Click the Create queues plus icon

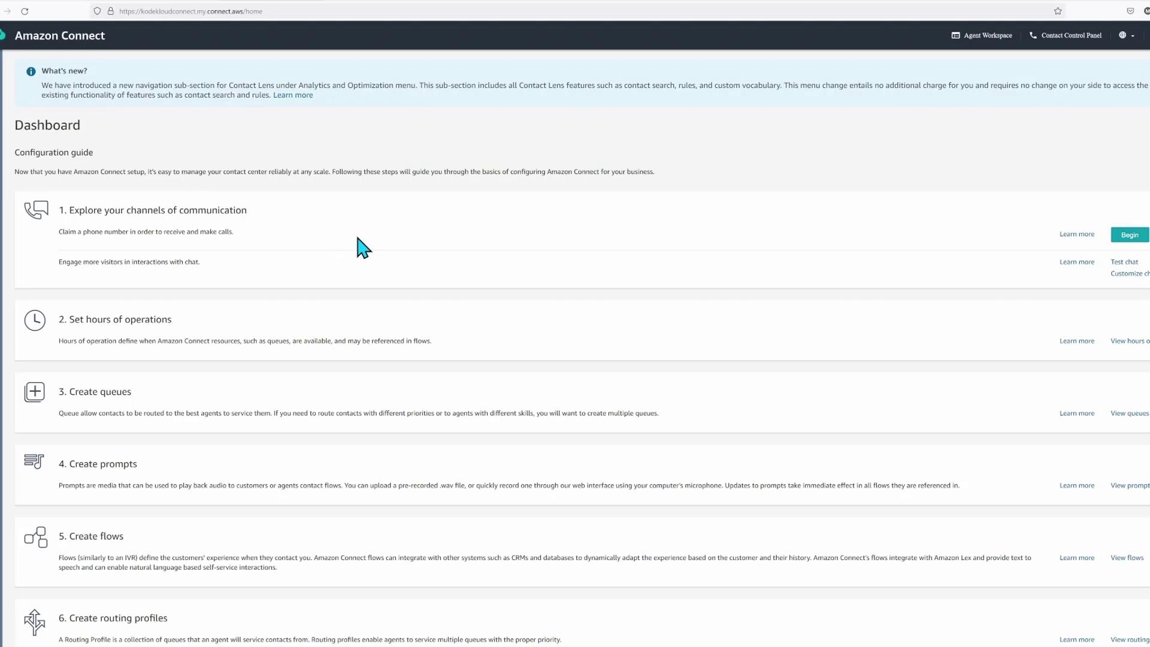pyautogui.click(x=35, y=392)
